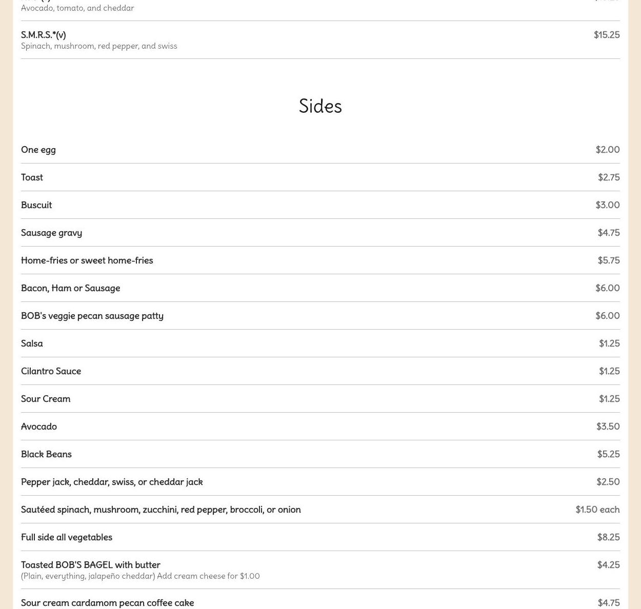Screen dimensions: 641x609
Task: Select the Avocado side
Action: (320, 427)
